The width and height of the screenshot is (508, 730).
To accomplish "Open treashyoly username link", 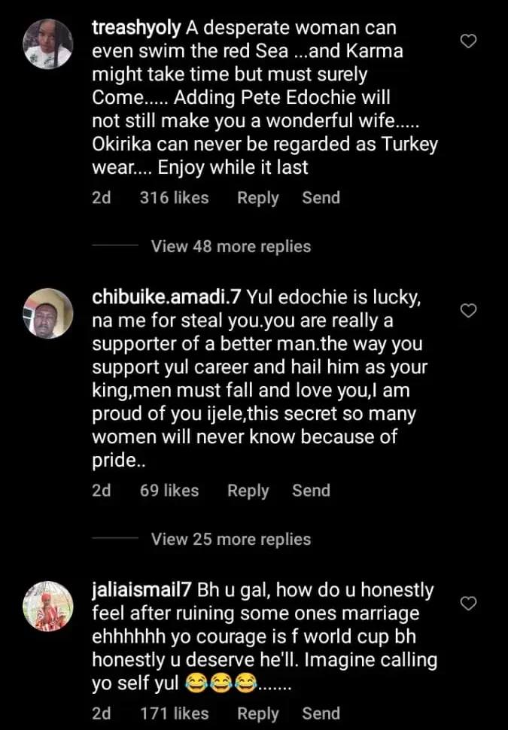I will click(x=135, y=29).
